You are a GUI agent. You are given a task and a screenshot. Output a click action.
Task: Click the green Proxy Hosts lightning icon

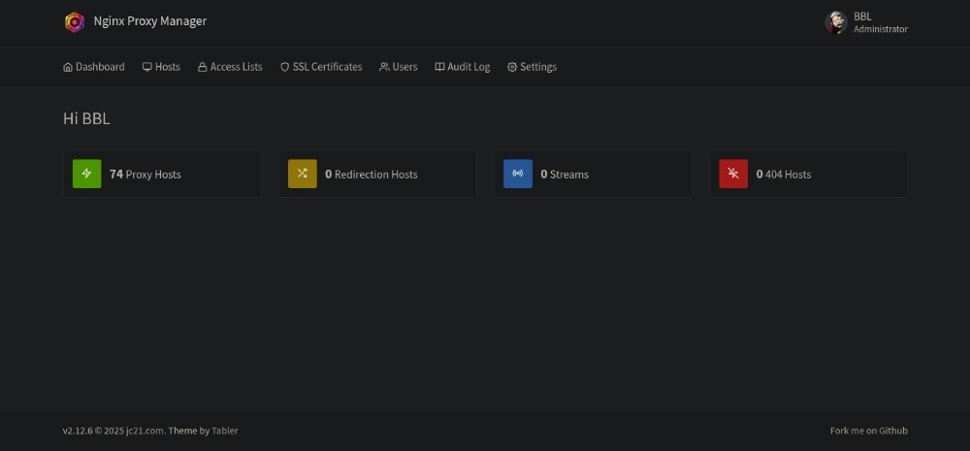[x=87, y=174]
